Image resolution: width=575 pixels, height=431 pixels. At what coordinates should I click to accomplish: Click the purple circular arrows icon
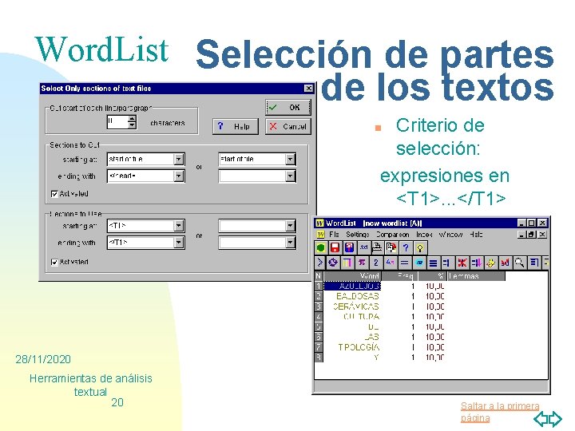pyautogui.click(x=333, y=263)
